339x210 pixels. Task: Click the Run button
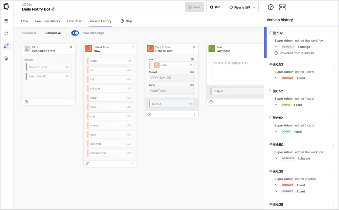[x=215, y=7]
